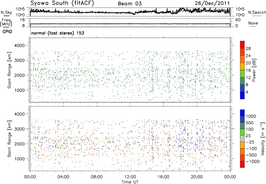Click the '12:00' time tick label
Image resolution: width=266 pixels, height=184 pixels.
click(x=130, y=177)
